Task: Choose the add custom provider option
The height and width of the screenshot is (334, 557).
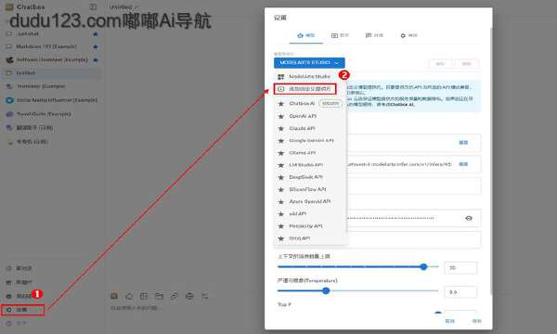Action: click(x=304, y=89)
